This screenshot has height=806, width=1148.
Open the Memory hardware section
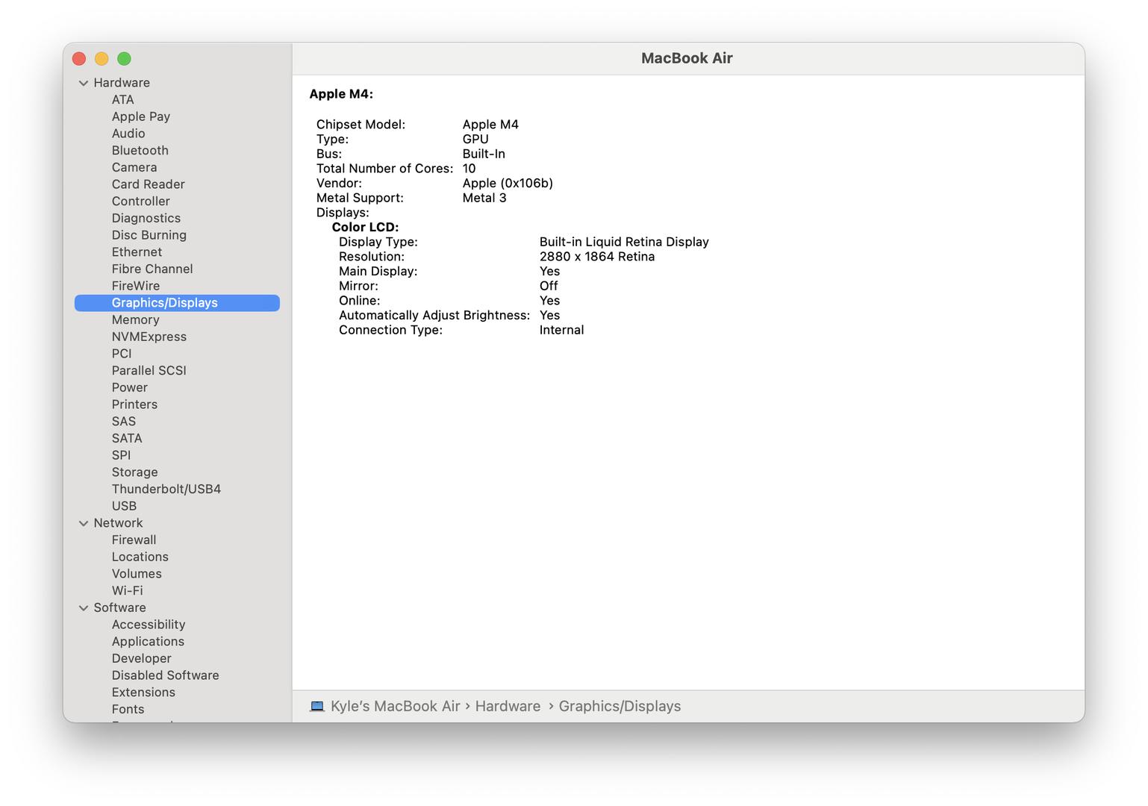click(135, 320)
